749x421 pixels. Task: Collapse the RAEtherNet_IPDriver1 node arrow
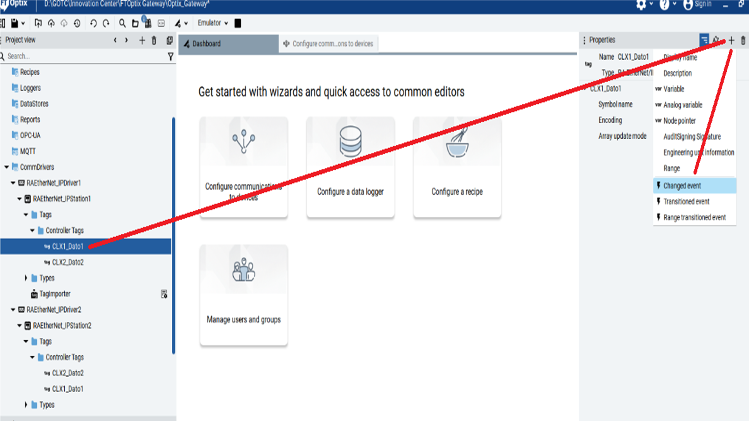point(13,183)
